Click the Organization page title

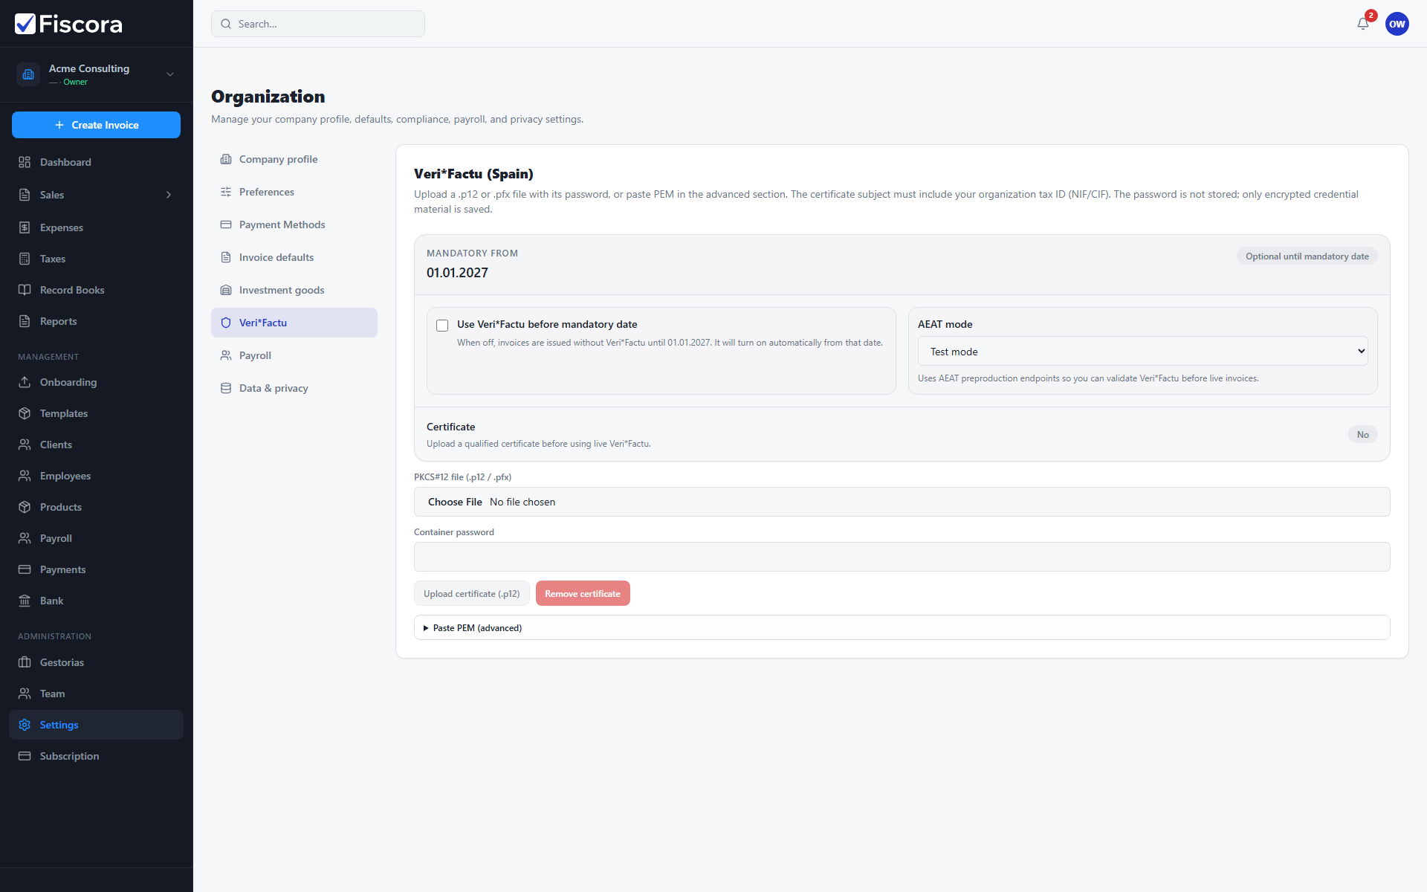click(x=268, y=97)
